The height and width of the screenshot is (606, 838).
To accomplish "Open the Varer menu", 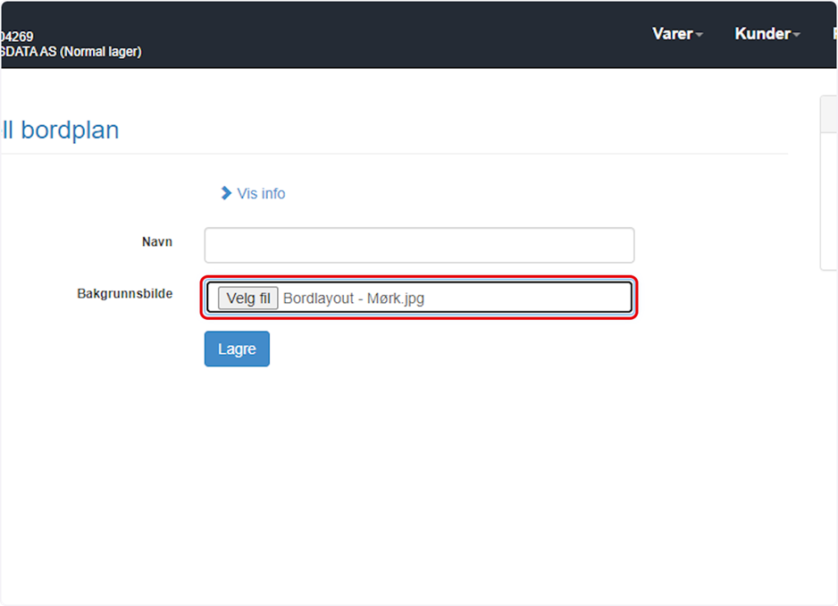I will click(677, 34).
